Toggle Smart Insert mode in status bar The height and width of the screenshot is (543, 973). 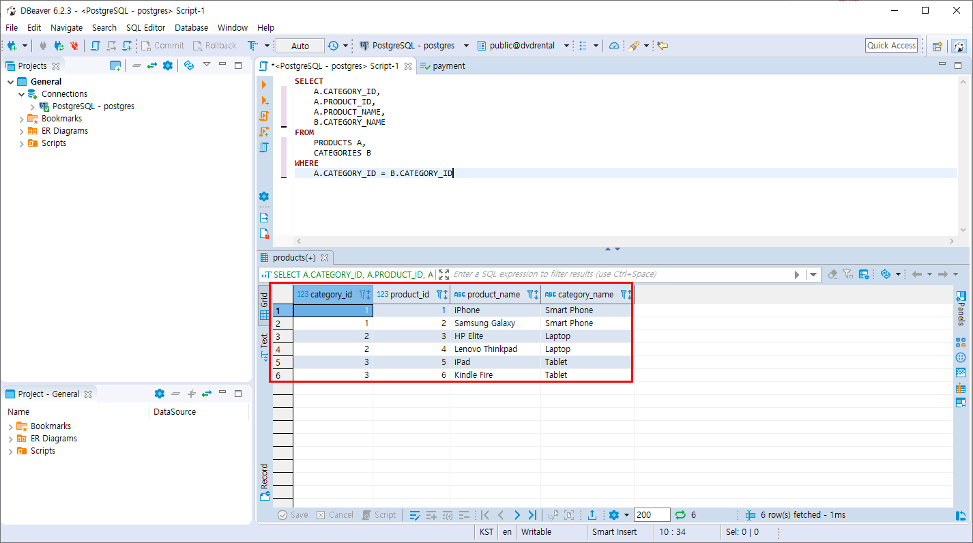coord(614,532)
